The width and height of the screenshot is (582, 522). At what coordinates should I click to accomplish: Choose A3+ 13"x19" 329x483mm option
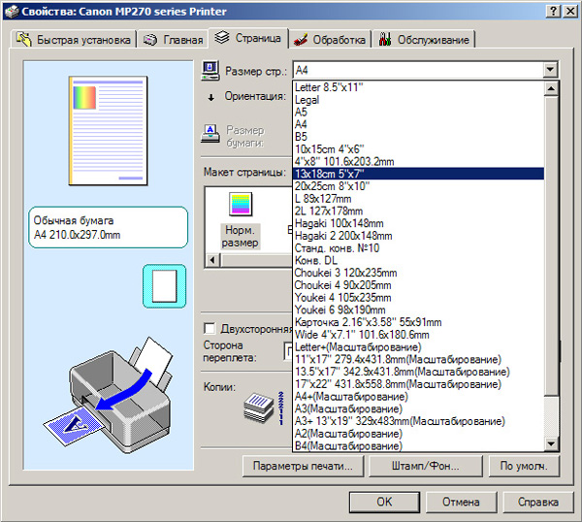419,421
